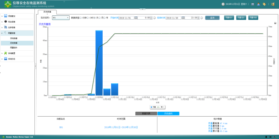Select the 年 (year) data type radio
Image resolution: width=279 pixels, height=139 pixels.
tap(105, 18)
